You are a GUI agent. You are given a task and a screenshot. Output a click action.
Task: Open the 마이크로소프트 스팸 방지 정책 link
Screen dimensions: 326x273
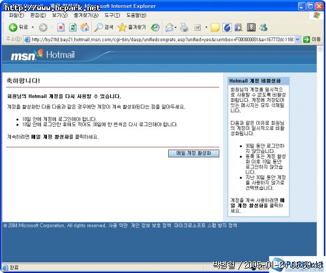point(205,225)
